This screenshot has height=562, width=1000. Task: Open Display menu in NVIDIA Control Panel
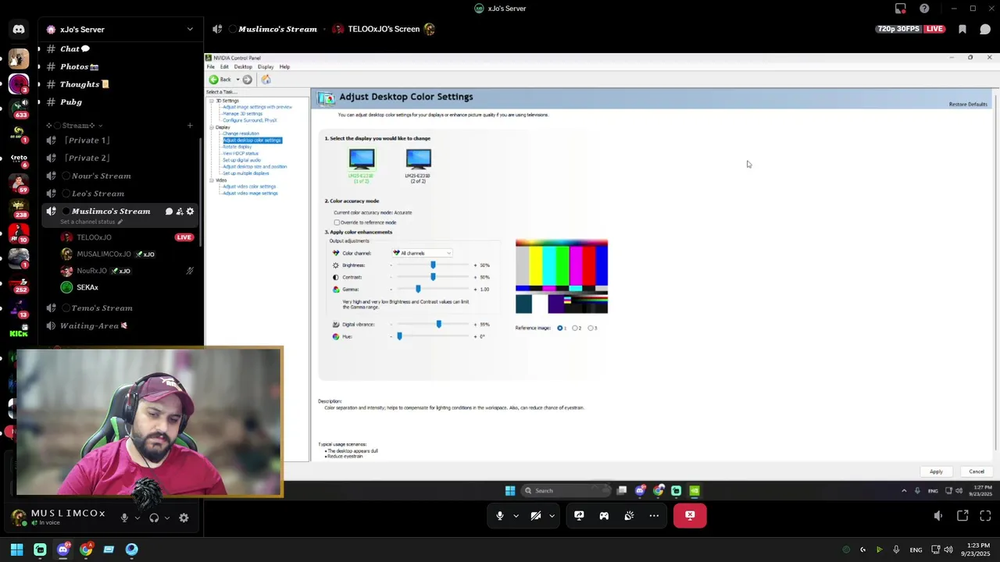(x=266, y=67)
